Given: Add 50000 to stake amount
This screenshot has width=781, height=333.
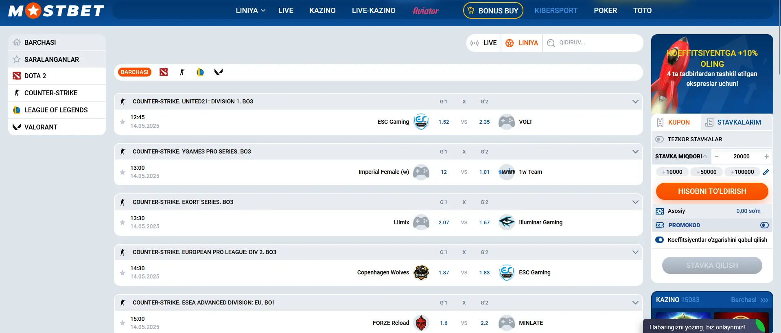Looking at the screenshot, I should 707,172.
